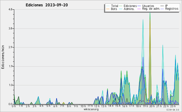Click the magenta swatch next to Reg. de adm.
This screenshot has width=182, height=112.
tap(139, 9)
